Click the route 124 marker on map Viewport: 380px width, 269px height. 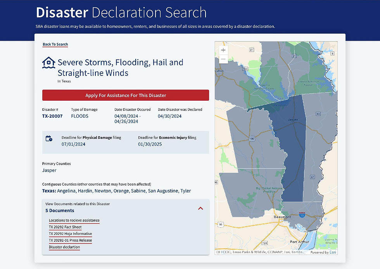pyautogui.click(x=264, y=243)
